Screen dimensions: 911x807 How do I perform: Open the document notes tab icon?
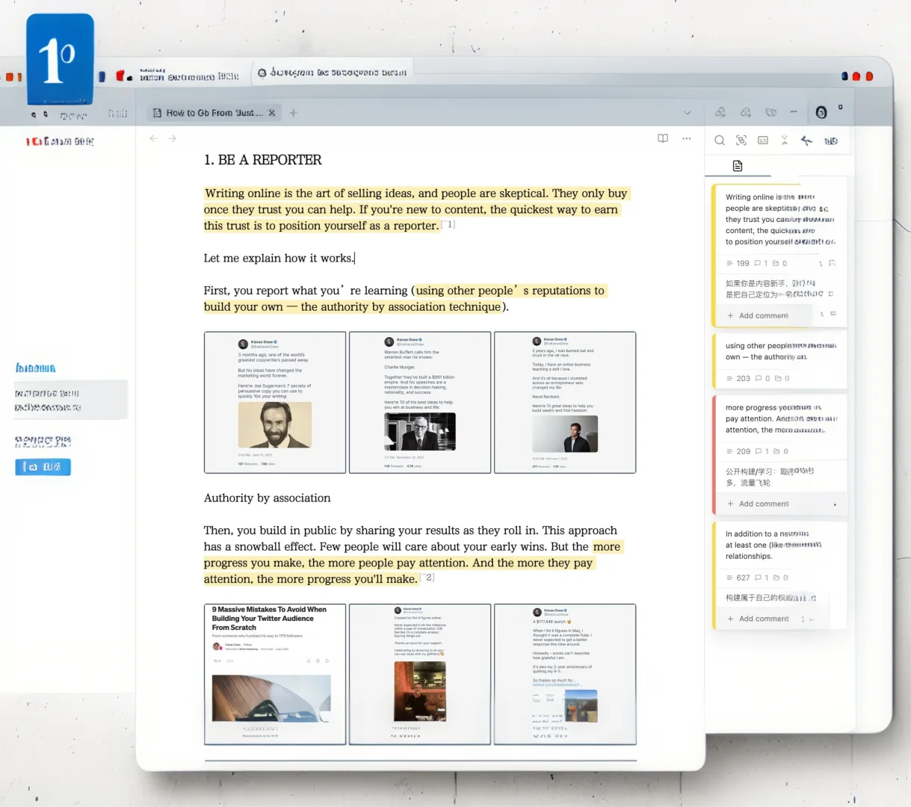click(738, 166)
